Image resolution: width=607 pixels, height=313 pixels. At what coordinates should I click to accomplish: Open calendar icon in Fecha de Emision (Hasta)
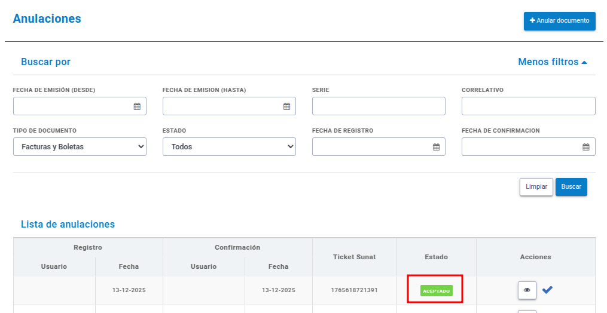286,106
